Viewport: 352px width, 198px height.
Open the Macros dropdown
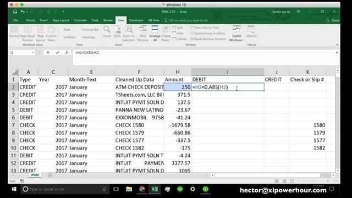tap(251, 34)
